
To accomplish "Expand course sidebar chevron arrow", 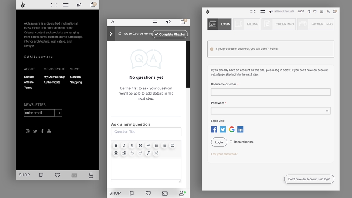I will tap(111, 34).
